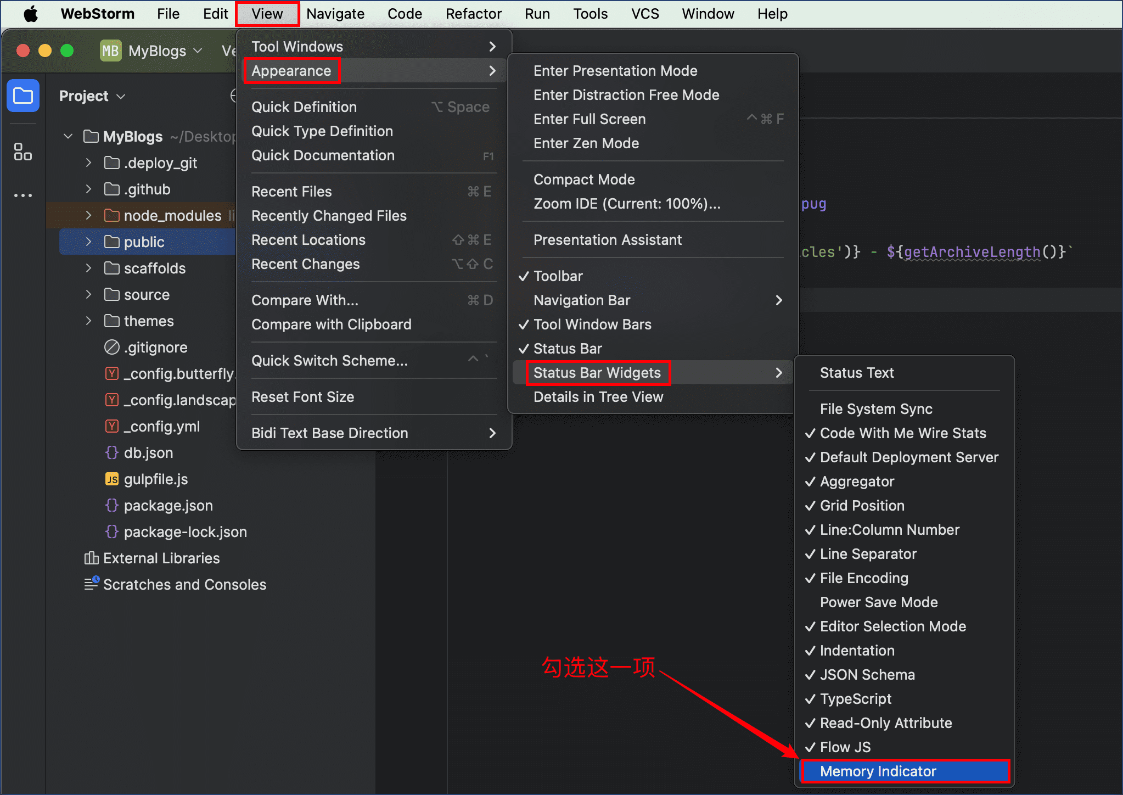Toggle Tool Window Bars visibility
The image size is (1123, 795).
(653, 324)
